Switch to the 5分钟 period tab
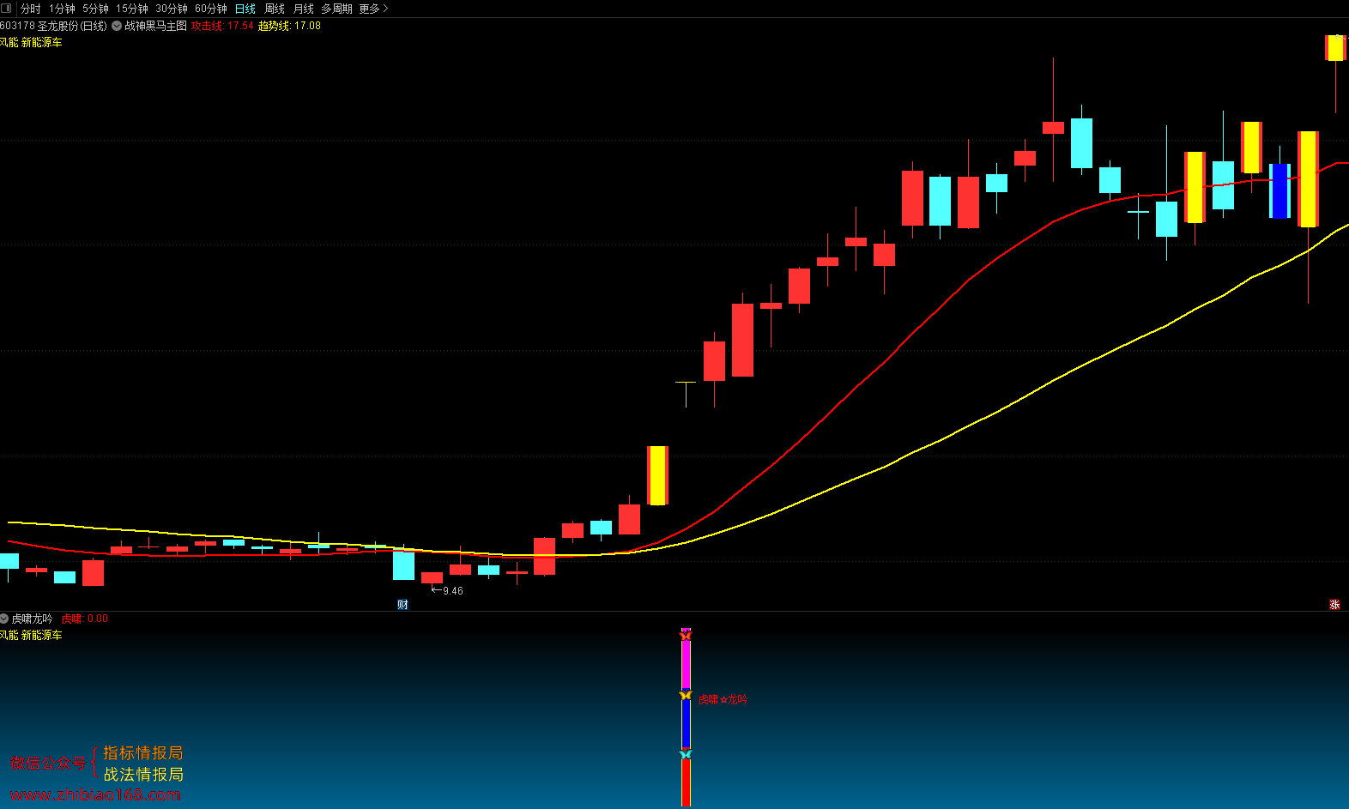Image resolution: width=1349 pixels, height=809 pixels. [x=96, y=9]
